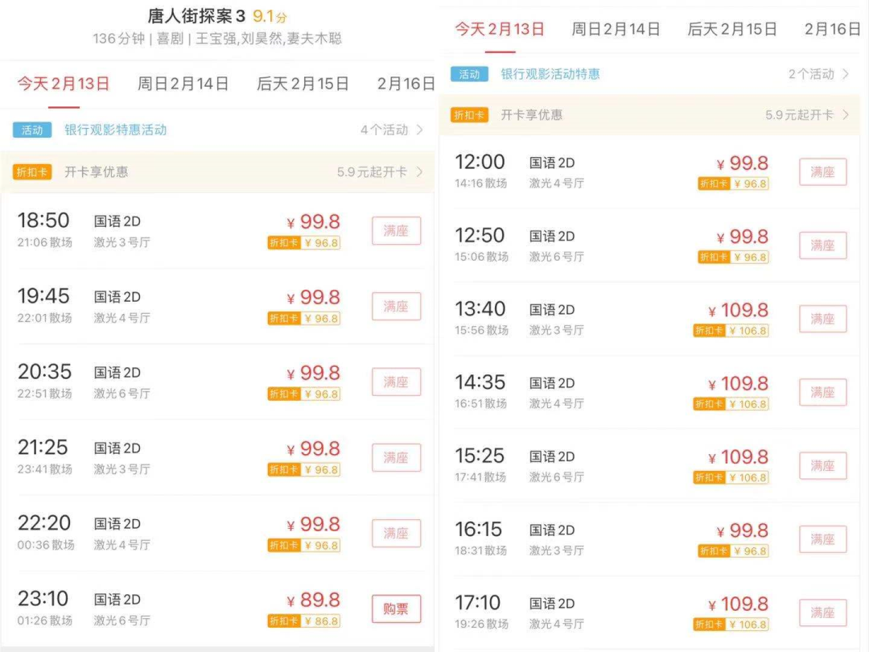The width and height of the screenshot is (869, 652).
Task: Click the orange 折扣卡 badge in right panel
Action: click(469, 115)
